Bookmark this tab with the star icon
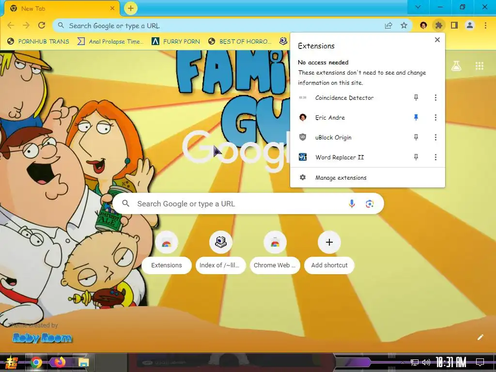Viewport: 496px width, 372px height. [404, 26]
